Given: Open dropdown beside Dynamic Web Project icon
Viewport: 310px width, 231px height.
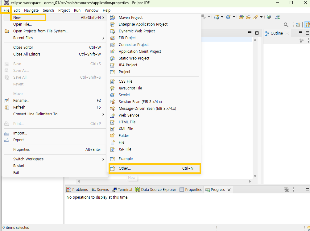Looking at the screenshot, I should (x=222, y=17).
